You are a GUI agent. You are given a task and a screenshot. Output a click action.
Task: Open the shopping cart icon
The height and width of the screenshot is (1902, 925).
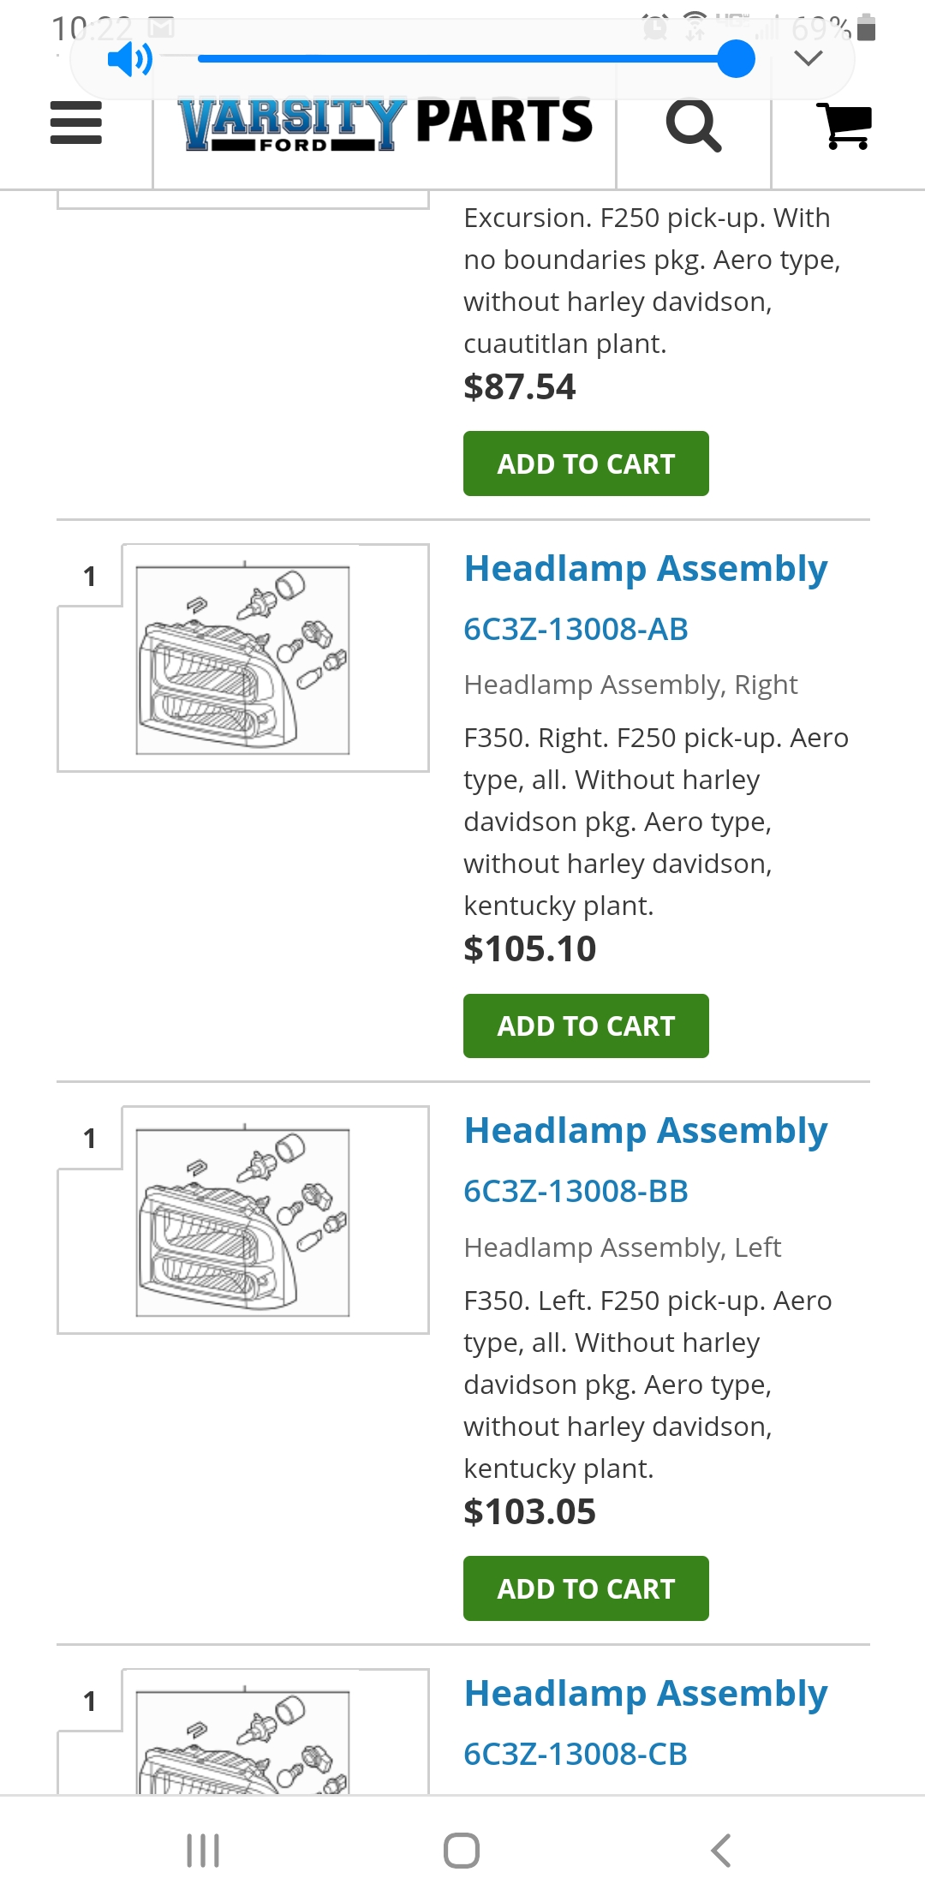coord(844,126)
